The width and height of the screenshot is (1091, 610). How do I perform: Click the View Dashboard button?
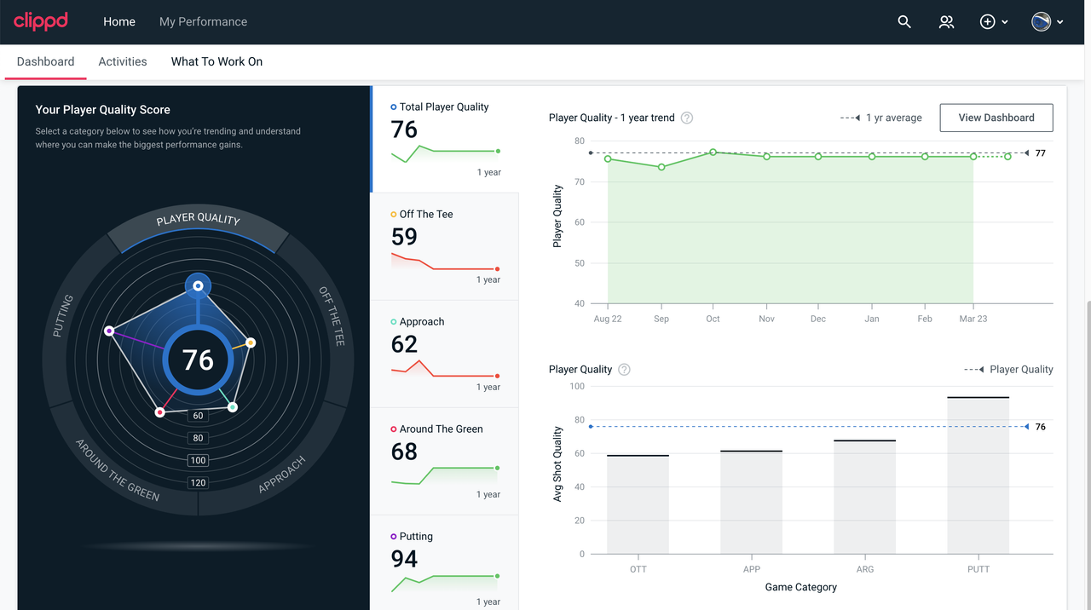[996, 118]
